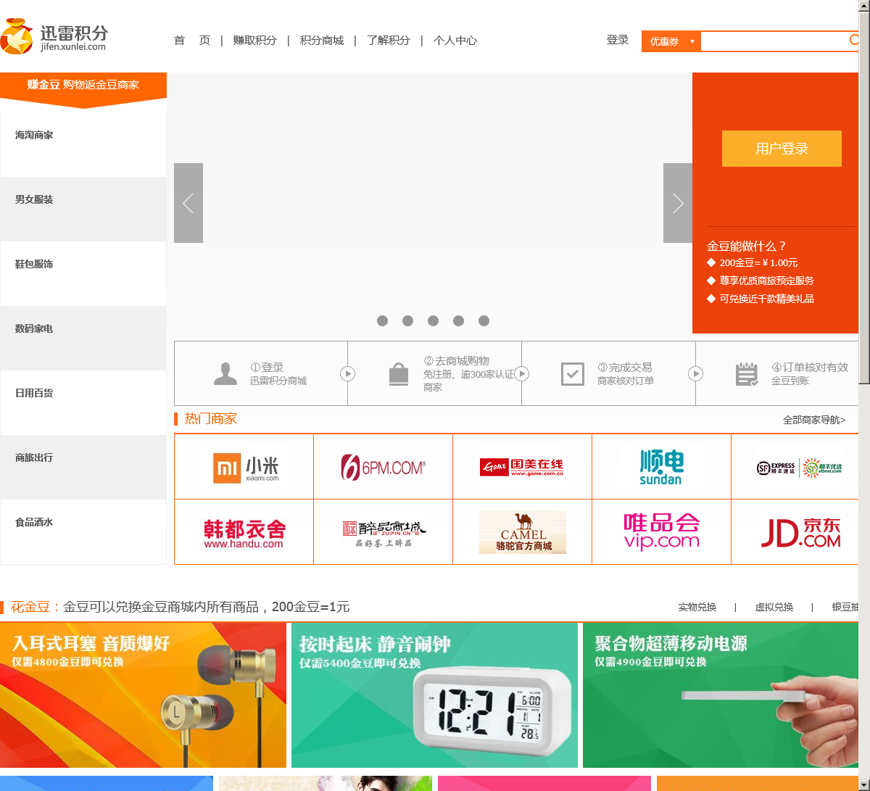Image resolution: width=870 pixels, height=791 pixels.
Task: Go to 首页 in the navigation
Action: (x=192, y=41)
